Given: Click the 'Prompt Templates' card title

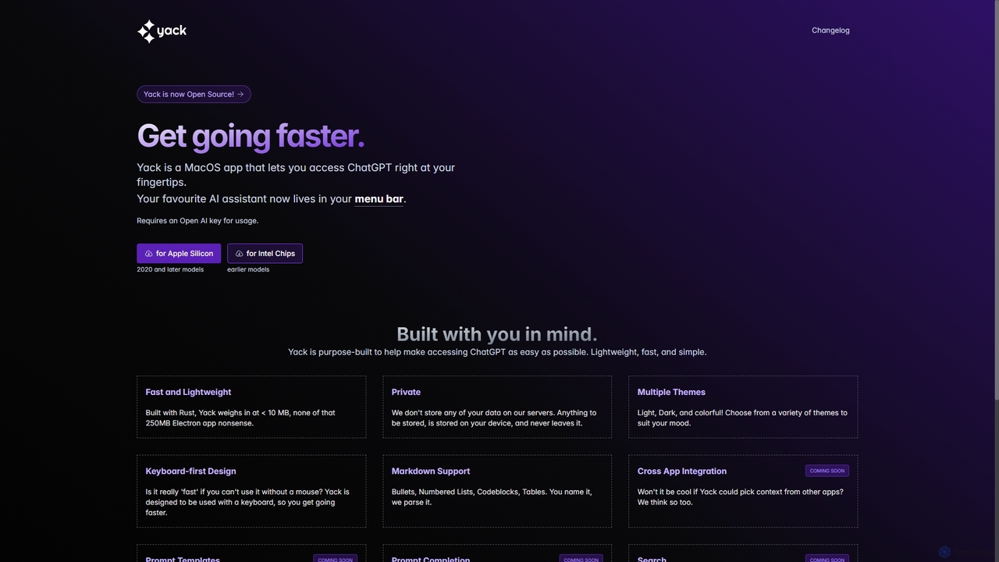Looking at the screenshot, I should point(183,560).
